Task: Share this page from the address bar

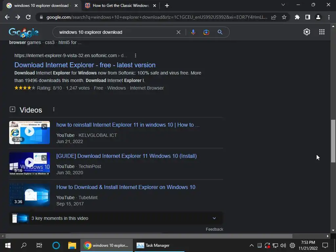Action: pyautogui.click(x=274, y=17)
